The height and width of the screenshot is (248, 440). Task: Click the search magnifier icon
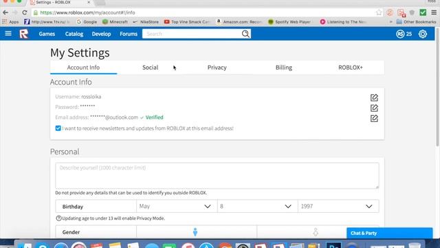tap(245, 34)
